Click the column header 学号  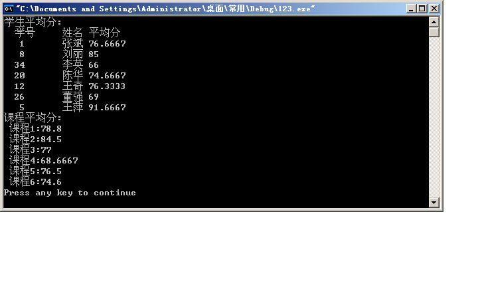point(25,33)
